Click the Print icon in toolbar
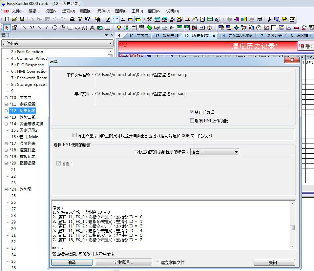The image size is (314, 271). point(73,19)
